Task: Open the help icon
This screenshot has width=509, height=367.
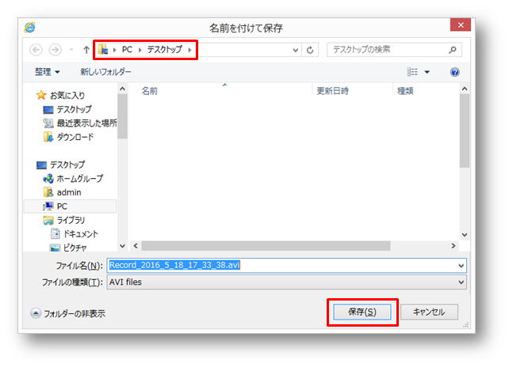Action: [455, 72]
